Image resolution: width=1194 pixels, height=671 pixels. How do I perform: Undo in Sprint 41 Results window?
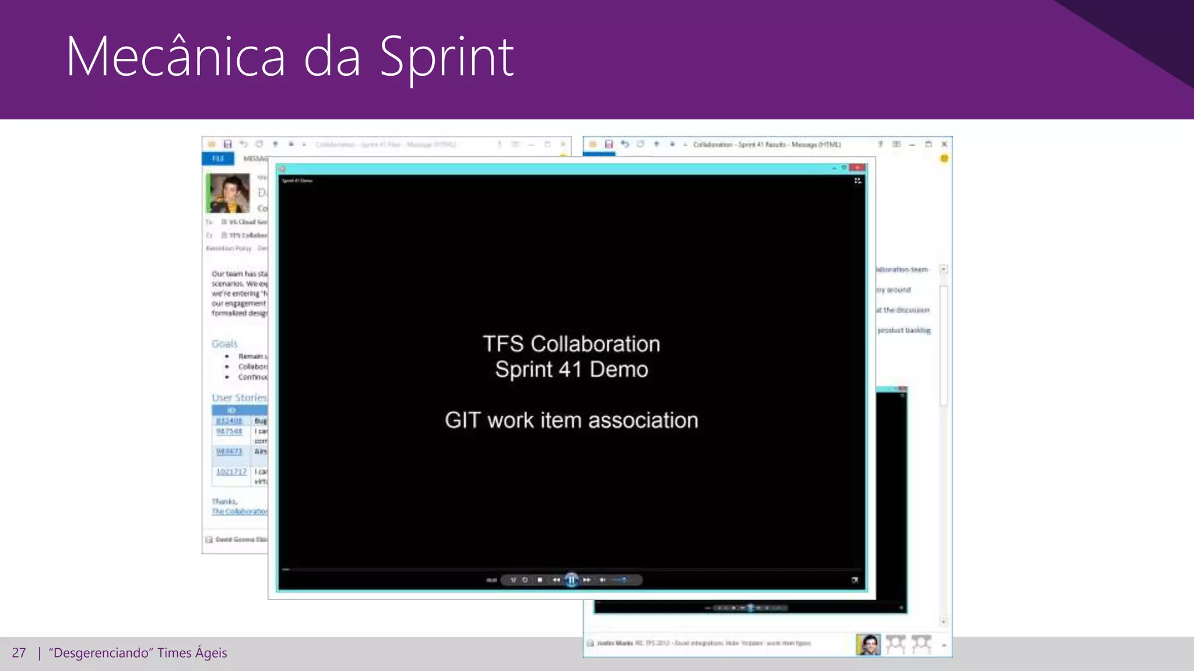pyautogui.click(x=625, y=144)
